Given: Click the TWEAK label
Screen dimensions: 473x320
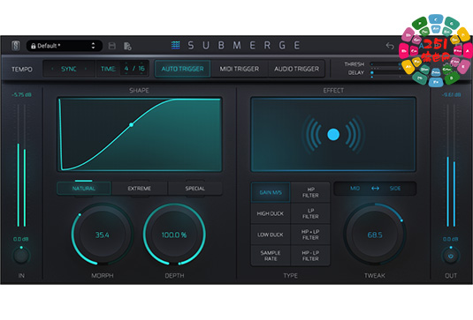Looking at the screenshot, I should tap(374, 276).
